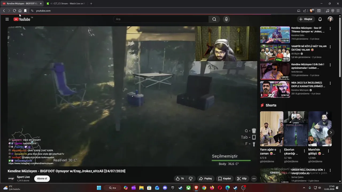
Task: Close the Kendine Müzisyen browser tab
Action: pos(41,3)
